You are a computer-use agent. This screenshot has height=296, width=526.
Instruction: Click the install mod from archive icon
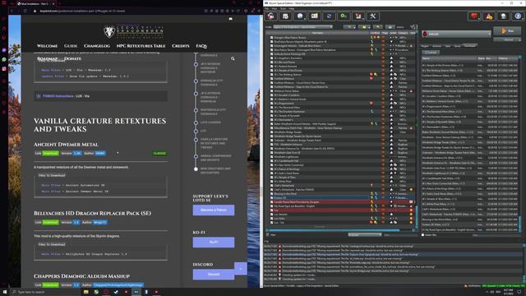coord(285,16)
